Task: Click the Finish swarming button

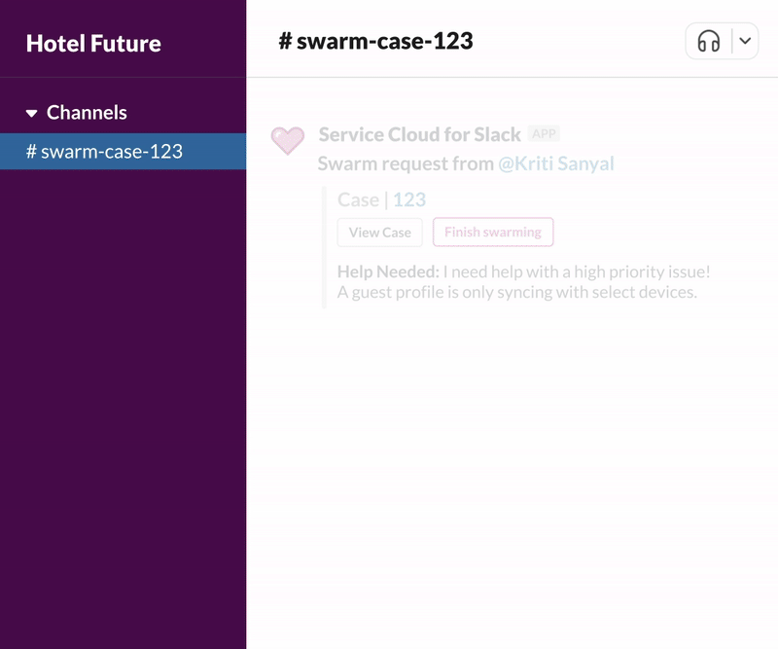Action: 493,233
